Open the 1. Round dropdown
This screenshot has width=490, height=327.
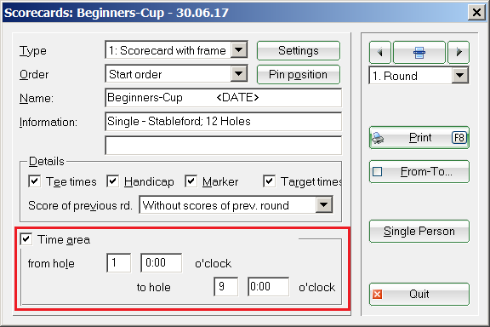(x=460, y=76)
